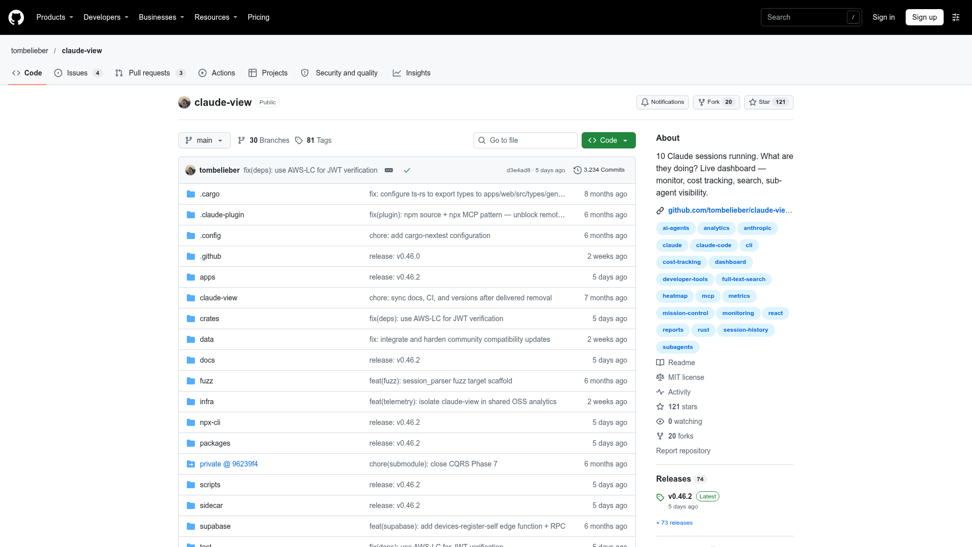
Task: Click the forks icon in About sidebar
Action: pyautogui.click(x=660, y=436)
